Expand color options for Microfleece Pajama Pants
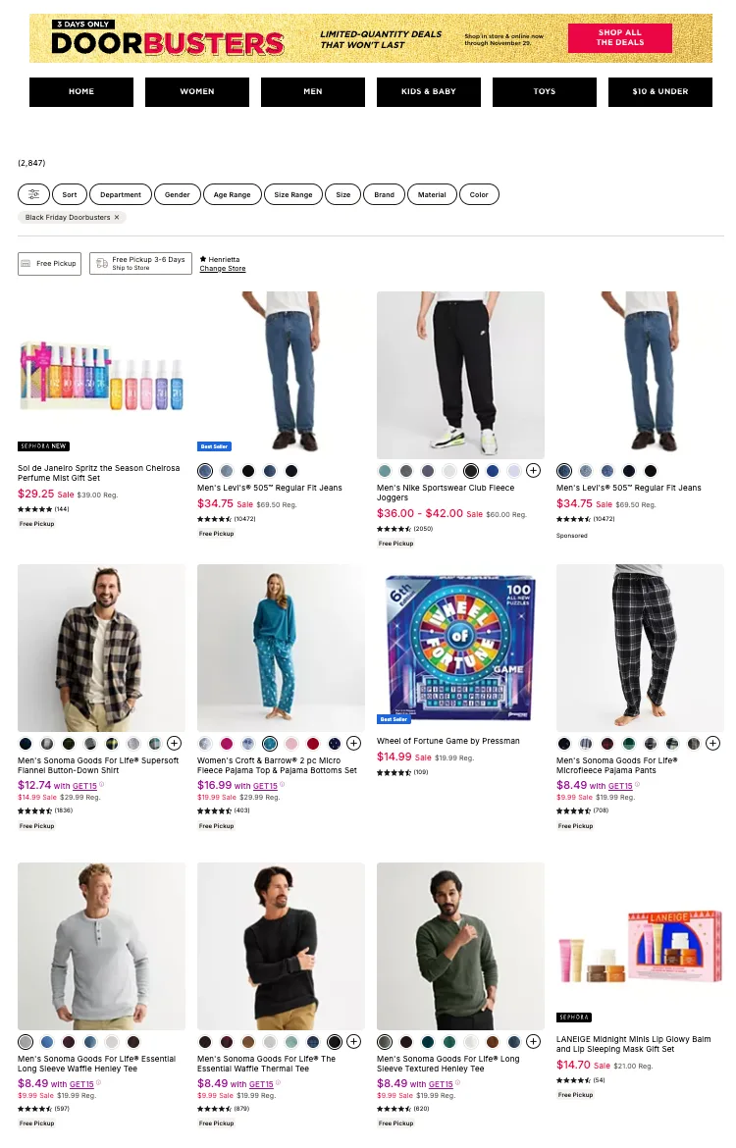 point(712,743)
